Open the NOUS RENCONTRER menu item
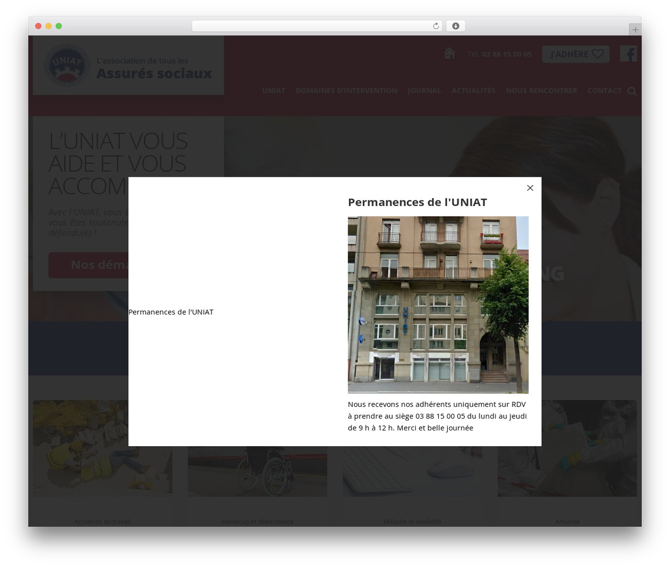 pos(541,90)
